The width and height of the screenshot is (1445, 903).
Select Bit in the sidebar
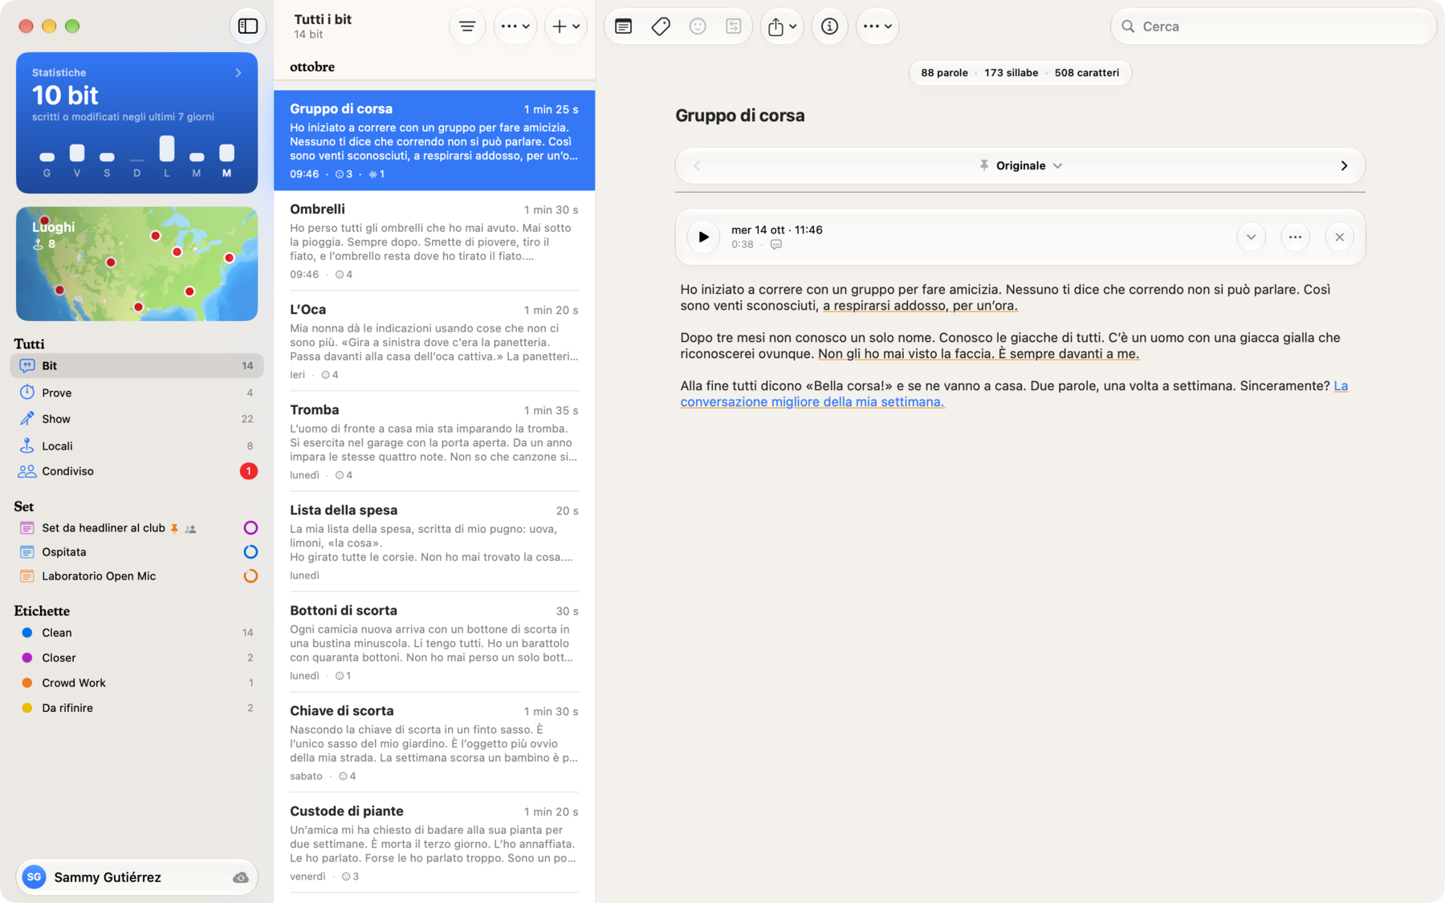pyautogui.click(x=136, y=365)
